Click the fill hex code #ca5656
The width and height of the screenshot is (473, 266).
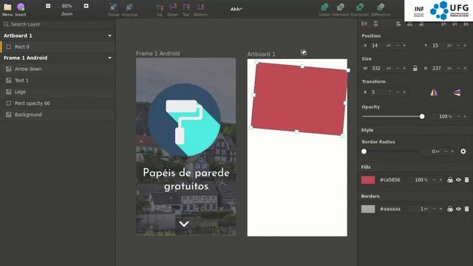[390, 180]
